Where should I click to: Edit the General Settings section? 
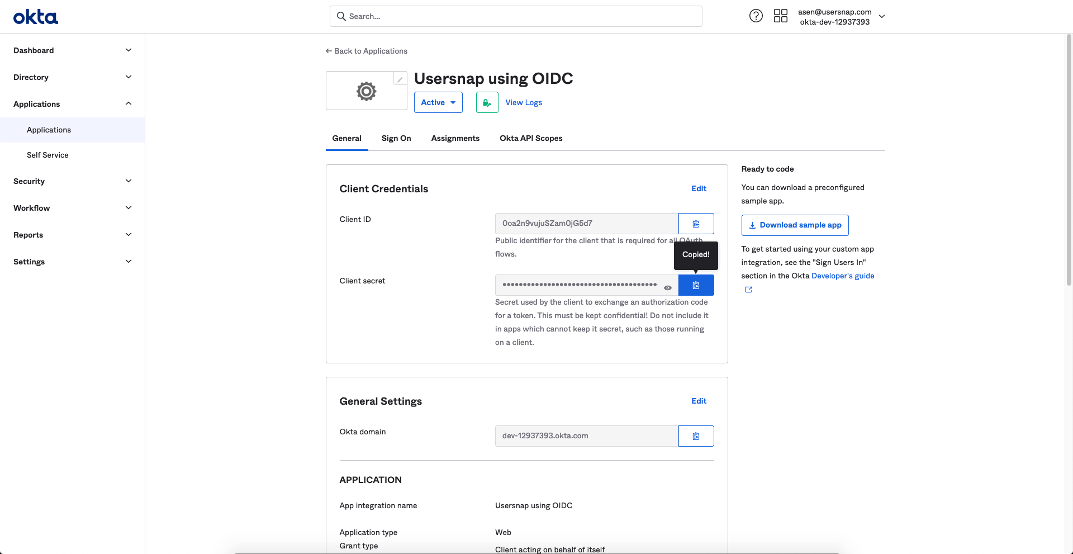pos(699,401)
